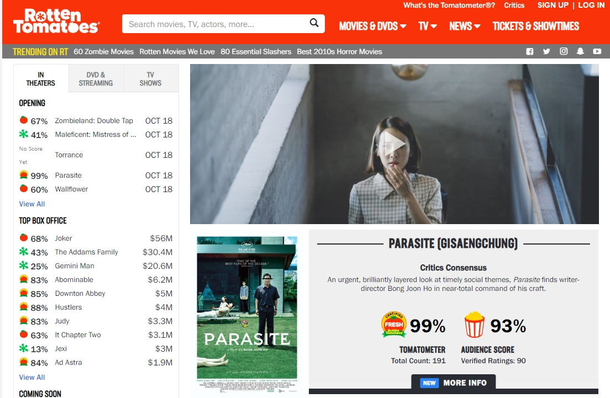Open the Hustlers title

click(x=69, y=307)
